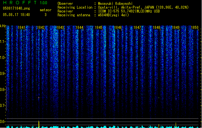Click the 1842 time marker

(x=41, y=28)
